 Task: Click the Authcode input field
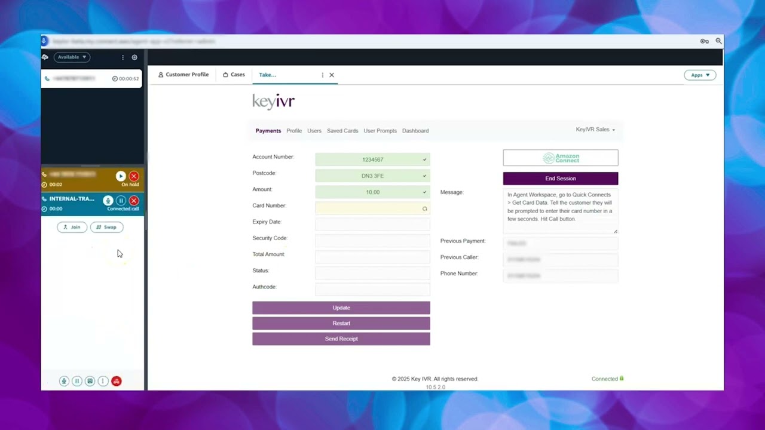372,290
